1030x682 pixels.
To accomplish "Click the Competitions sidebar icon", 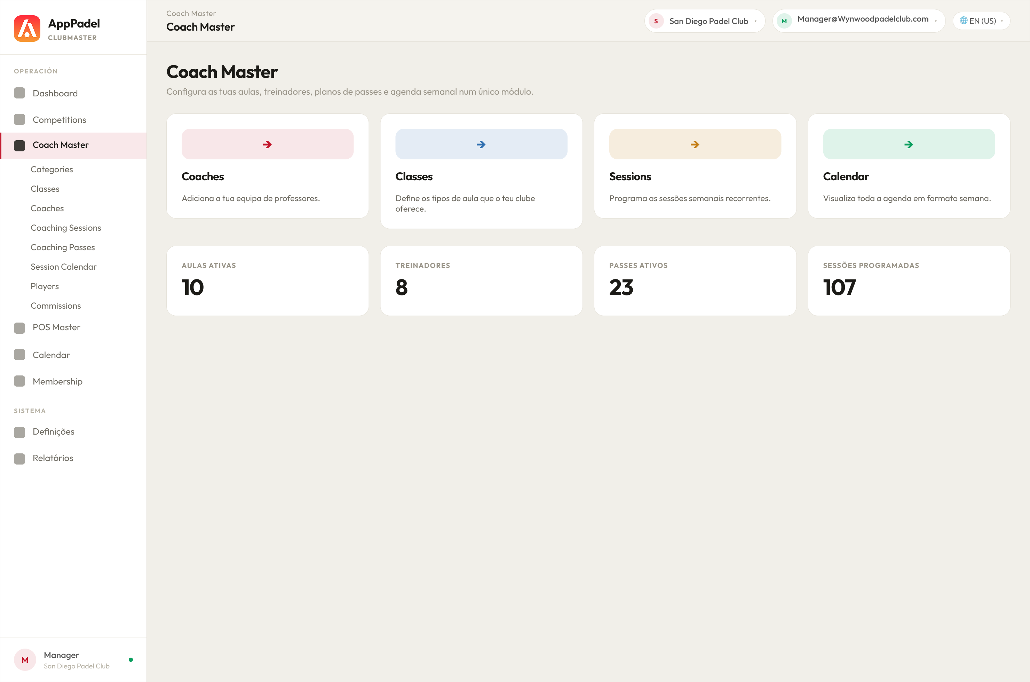I will tap(19, 120).
